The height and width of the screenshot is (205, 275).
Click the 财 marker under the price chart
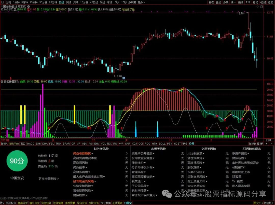(x=124, y=78)
